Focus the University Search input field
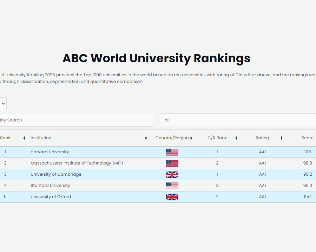 pos(77,120)
